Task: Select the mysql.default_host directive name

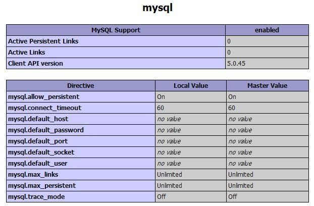Action: (38, 119)
